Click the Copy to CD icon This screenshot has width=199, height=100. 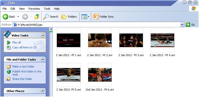[x=9, y=48]
